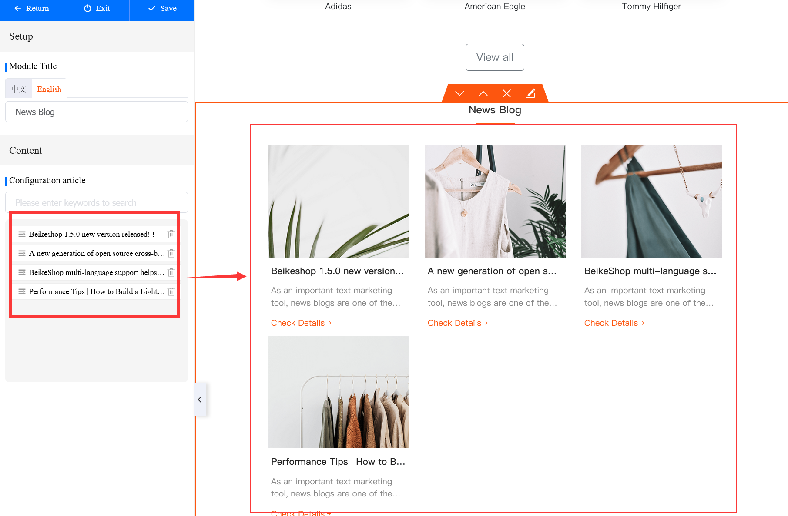Select the Tommy Hilfiger brand label
The width and height of the screenshot is (788, 516).
pyautogui.click(x=651, y=7)
